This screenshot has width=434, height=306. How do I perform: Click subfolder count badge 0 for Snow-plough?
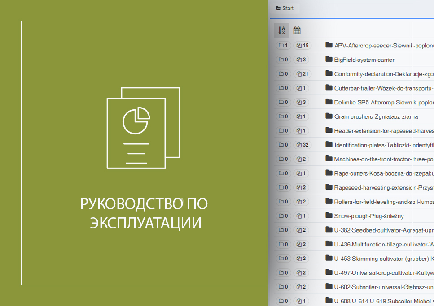click(x=283, y=215)
